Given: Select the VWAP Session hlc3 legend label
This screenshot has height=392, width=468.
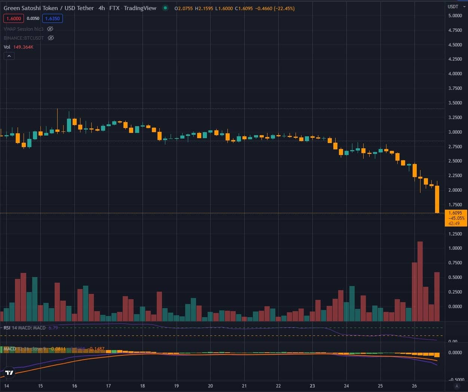Looking at the screenshot, I should (x=24, y=29).
